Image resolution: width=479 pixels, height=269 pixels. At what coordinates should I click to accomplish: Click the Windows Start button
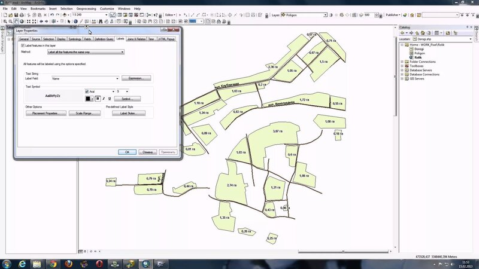(7, 264)
